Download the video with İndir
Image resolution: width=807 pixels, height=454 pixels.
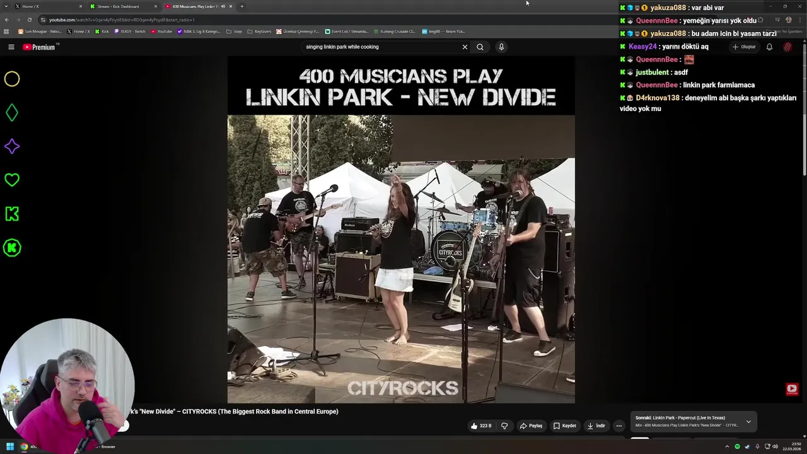click(x=596, y=426)
